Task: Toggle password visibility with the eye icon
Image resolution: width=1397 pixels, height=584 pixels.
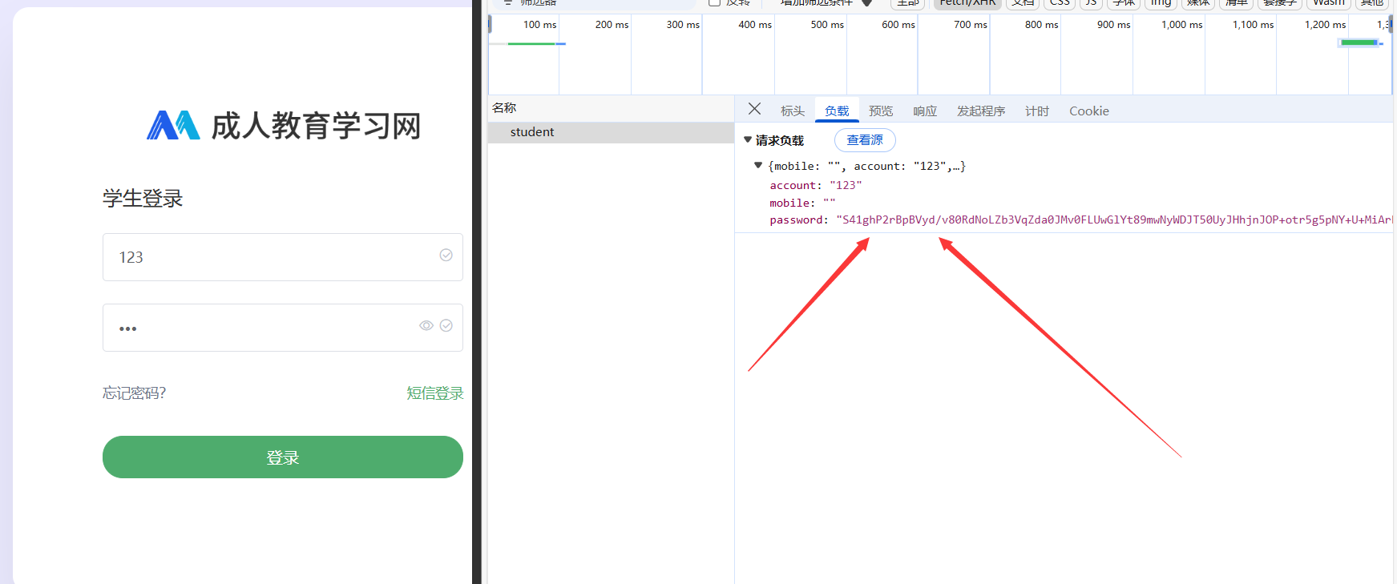Action: pyautogui.click(x=426, y=325)
